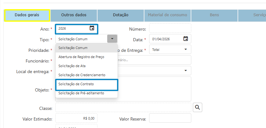Go to the Dotação tab

pos(121,15)
